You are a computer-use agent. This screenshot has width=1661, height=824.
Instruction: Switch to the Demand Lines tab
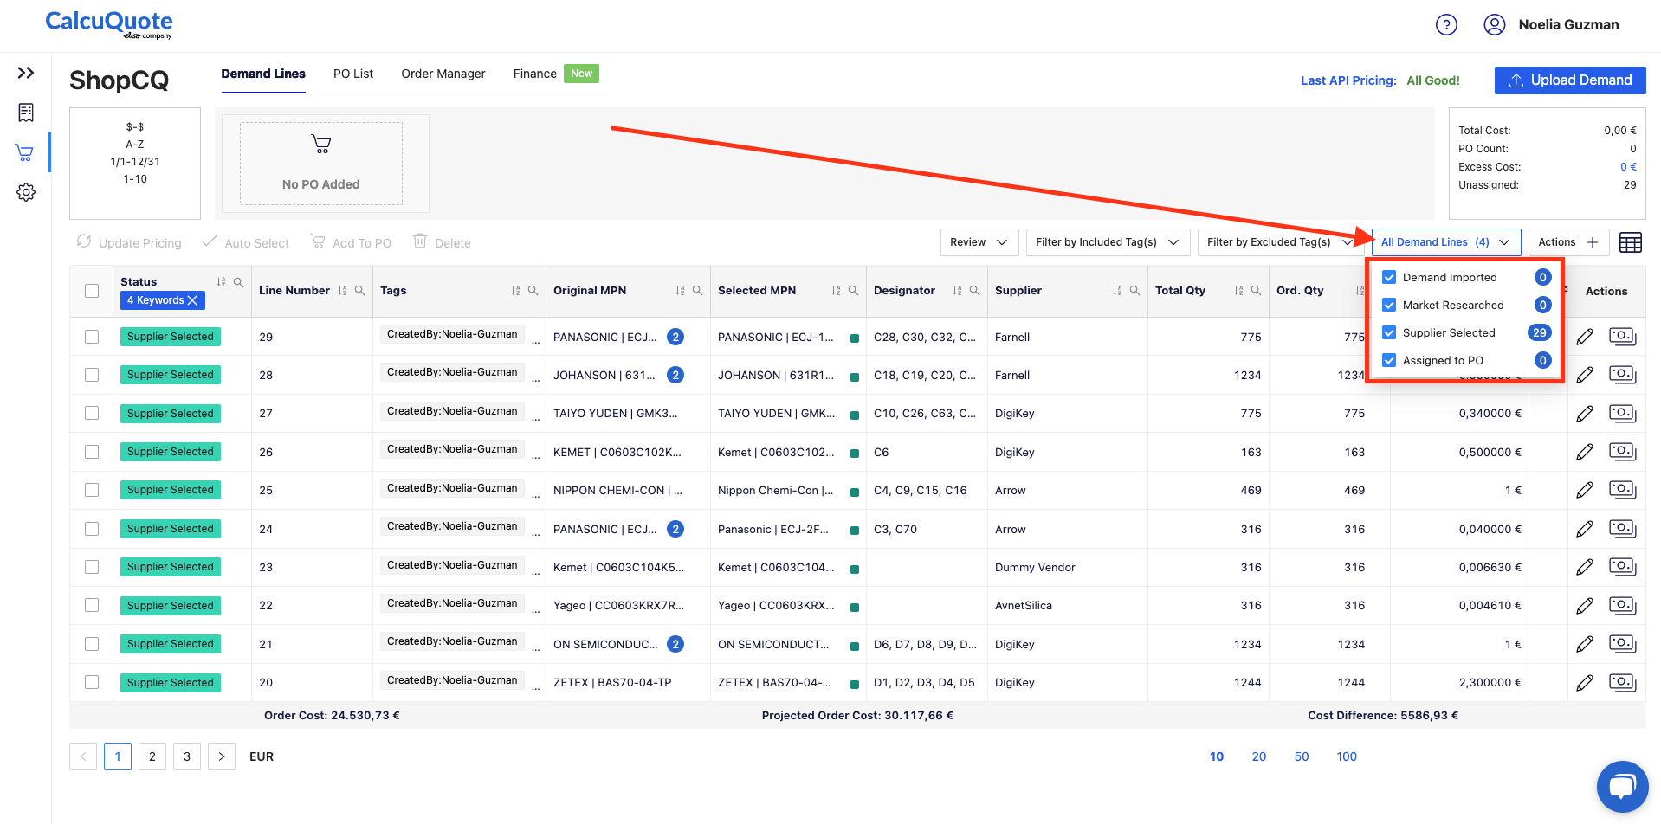coord(263,74)
